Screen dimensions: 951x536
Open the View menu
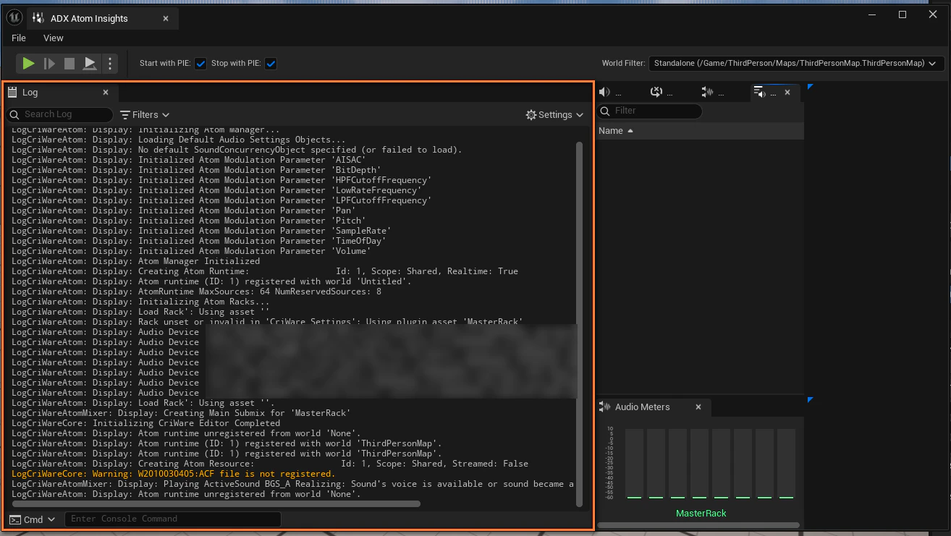[54, 38]
